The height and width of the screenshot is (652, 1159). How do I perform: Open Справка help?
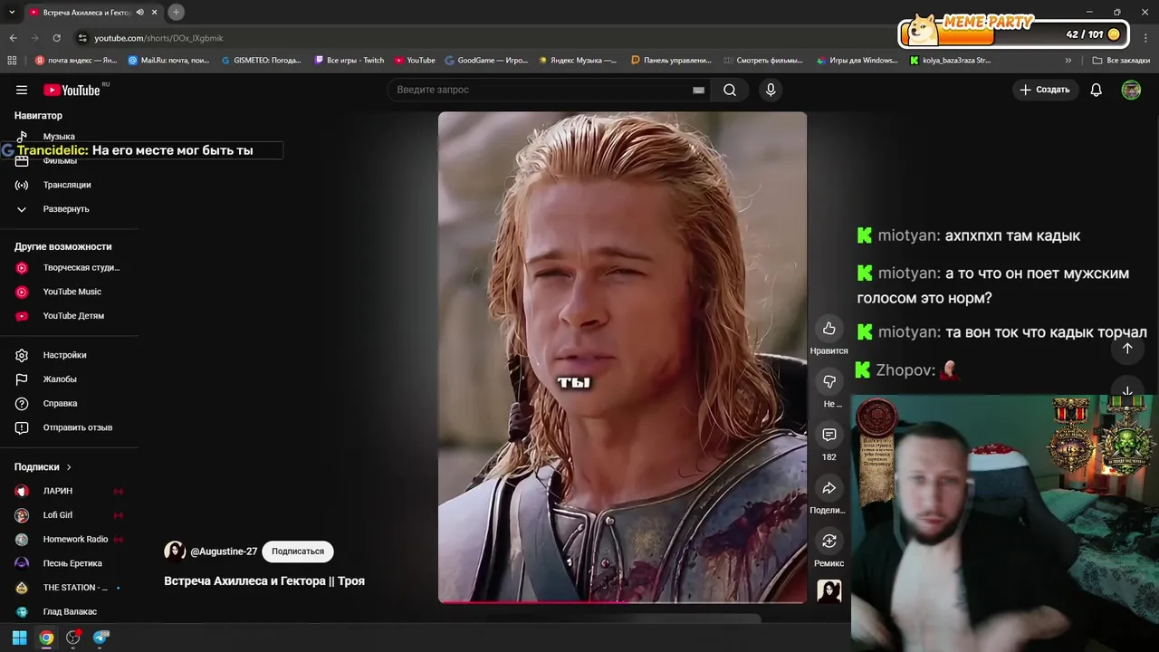click(60, 403)
